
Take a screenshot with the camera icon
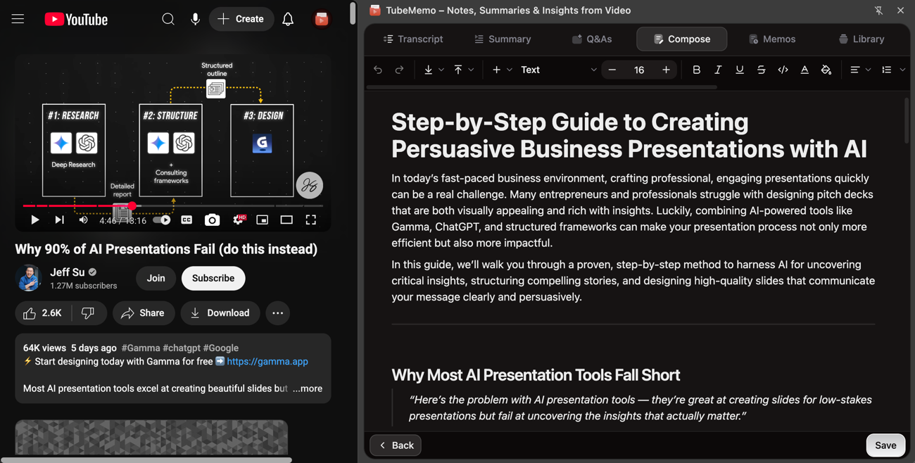coord(212,220)
